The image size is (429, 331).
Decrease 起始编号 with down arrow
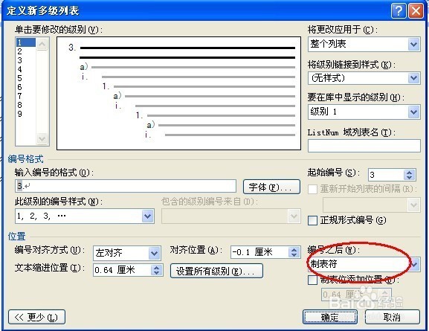[410, 178]
